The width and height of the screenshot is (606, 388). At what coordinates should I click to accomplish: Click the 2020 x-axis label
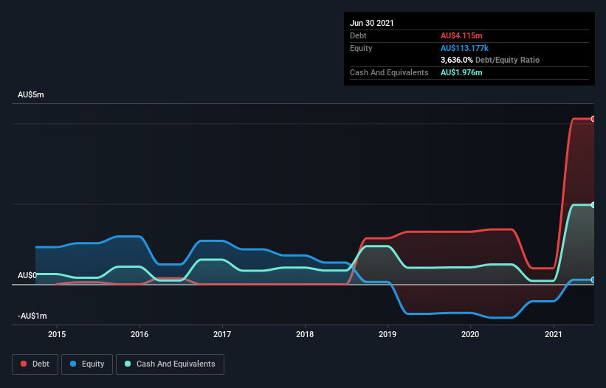click(x=470, y=334)
